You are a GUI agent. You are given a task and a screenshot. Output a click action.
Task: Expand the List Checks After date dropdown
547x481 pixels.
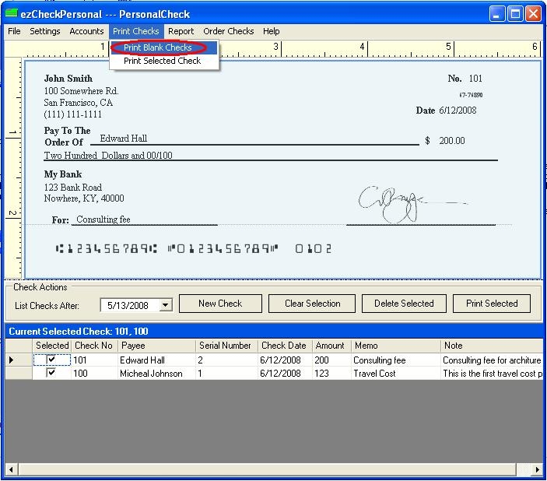pyautogui.click(x=165, y=305)
